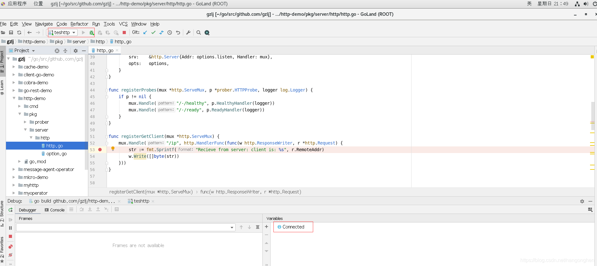Click the system volume icon in top bar
Image resolution: width=597 pixels, height=266 pixels.
(586, 4)
